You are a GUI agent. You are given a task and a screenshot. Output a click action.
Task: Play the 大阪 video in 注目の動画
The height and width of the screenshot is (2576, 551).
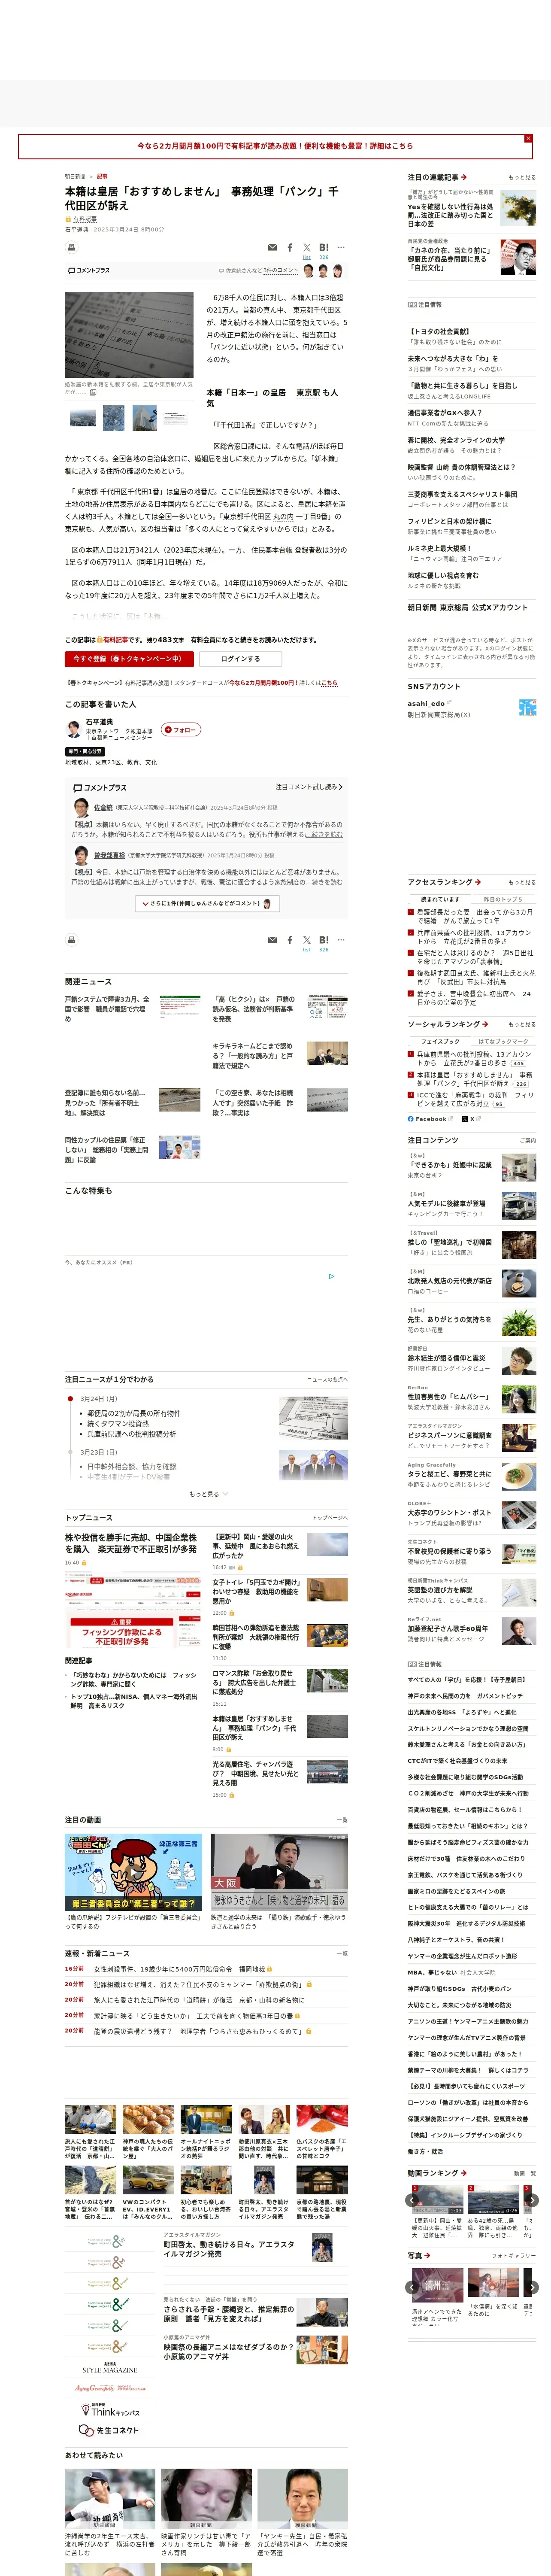(279, 1871)
